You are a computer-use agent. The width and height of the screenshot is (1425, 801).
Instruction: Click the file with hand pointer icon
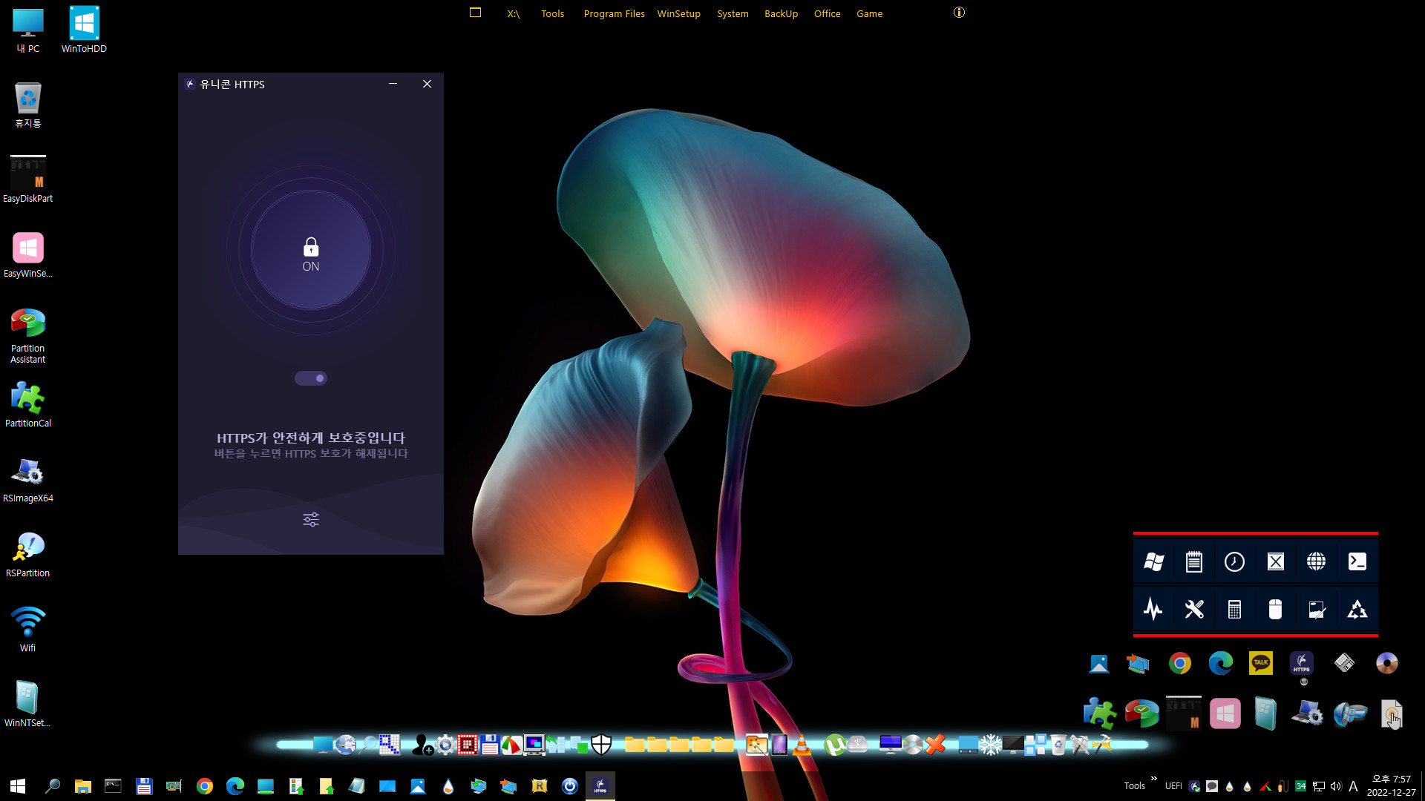click(1392, 714)
